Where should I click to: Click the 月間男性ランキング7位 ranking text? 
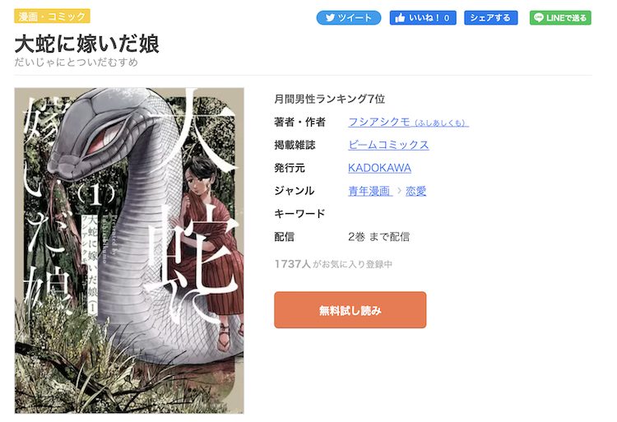pyautogui.click(x=329, y=99)
